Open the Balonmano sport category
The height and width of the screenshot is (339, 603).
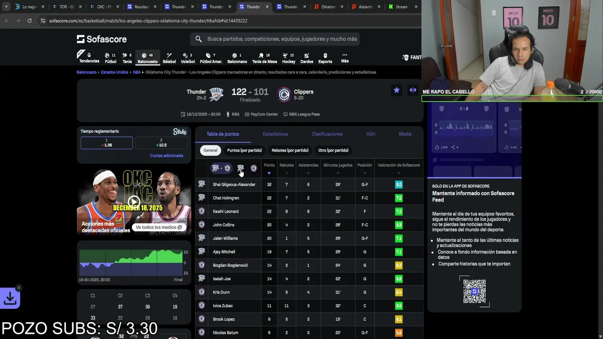pyautogui.click(x=237, y=58)
